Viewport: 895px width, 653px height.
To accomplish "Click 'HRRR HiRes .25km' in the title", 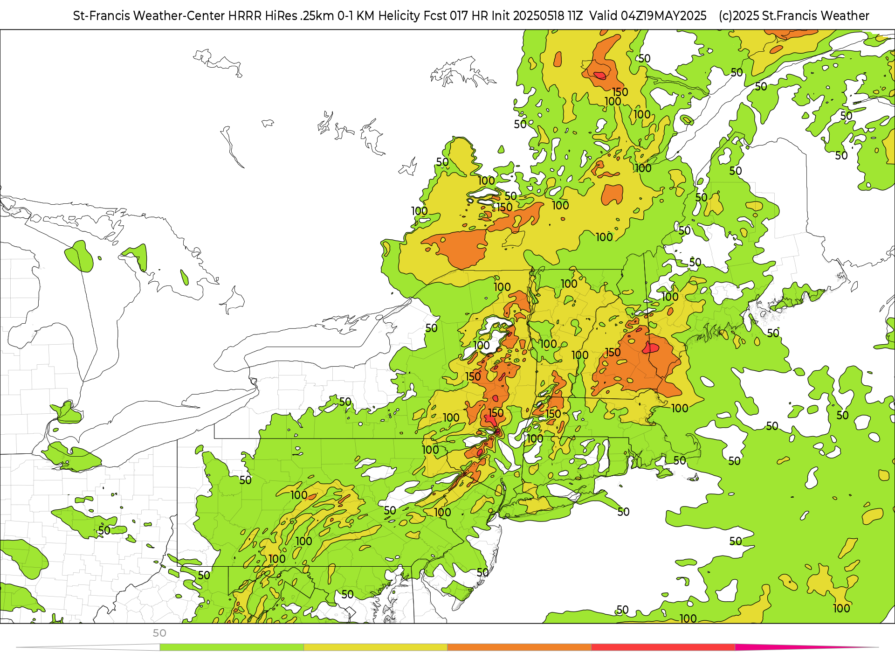I will click(x=281, y=16).
